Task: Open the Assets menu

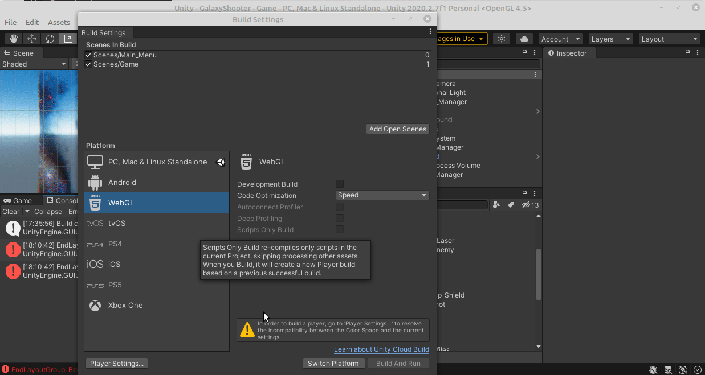Action: (x=59, y=22)
